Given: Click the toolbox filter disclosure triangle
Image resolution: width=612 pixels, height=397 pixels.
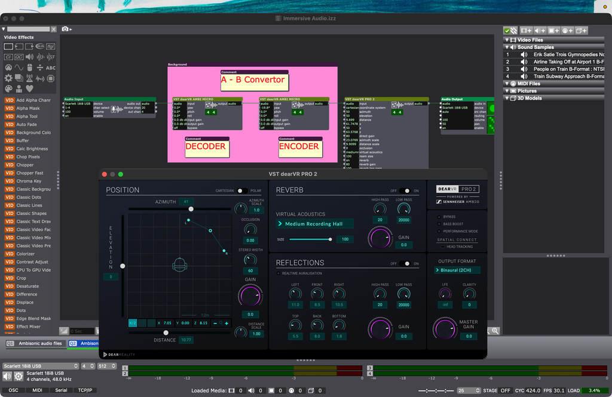Looking at the screenshot, I should click(x=4, y=29).
